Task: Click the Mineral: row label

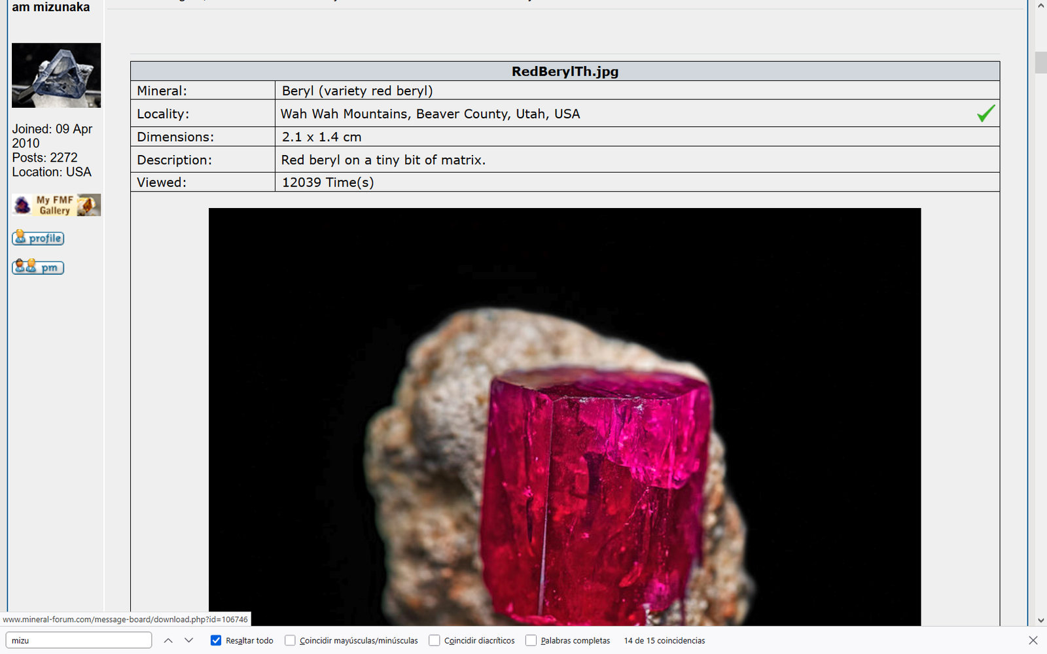Action: point(162,91)
